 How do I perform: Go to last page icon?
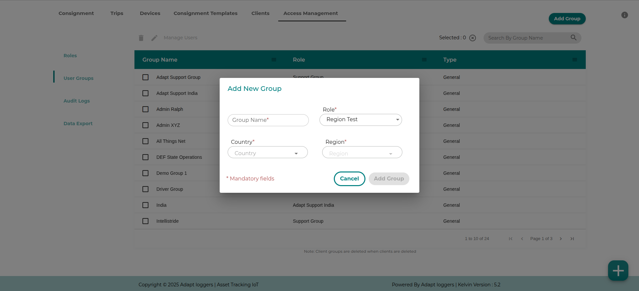(x=572, y=239)
